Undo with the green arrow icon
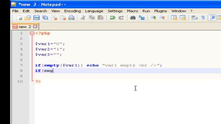 (x=112, y=18)
